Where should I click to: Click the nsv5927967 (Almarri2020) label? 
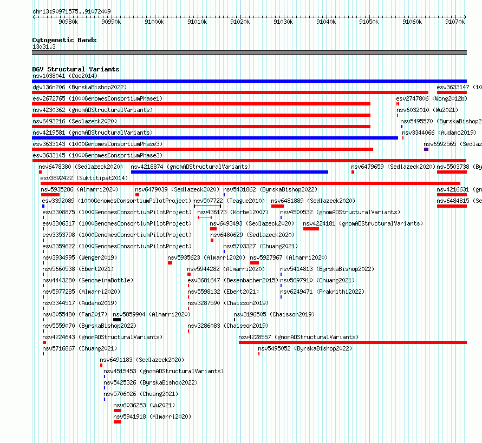289,257
